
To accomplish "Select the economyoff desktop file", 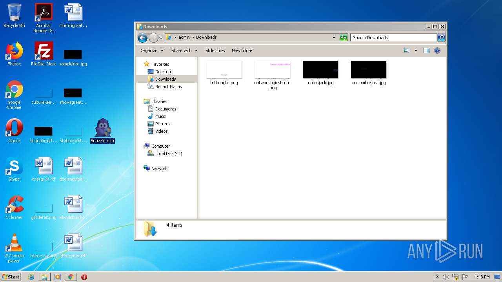I will (x=44, y=134).
